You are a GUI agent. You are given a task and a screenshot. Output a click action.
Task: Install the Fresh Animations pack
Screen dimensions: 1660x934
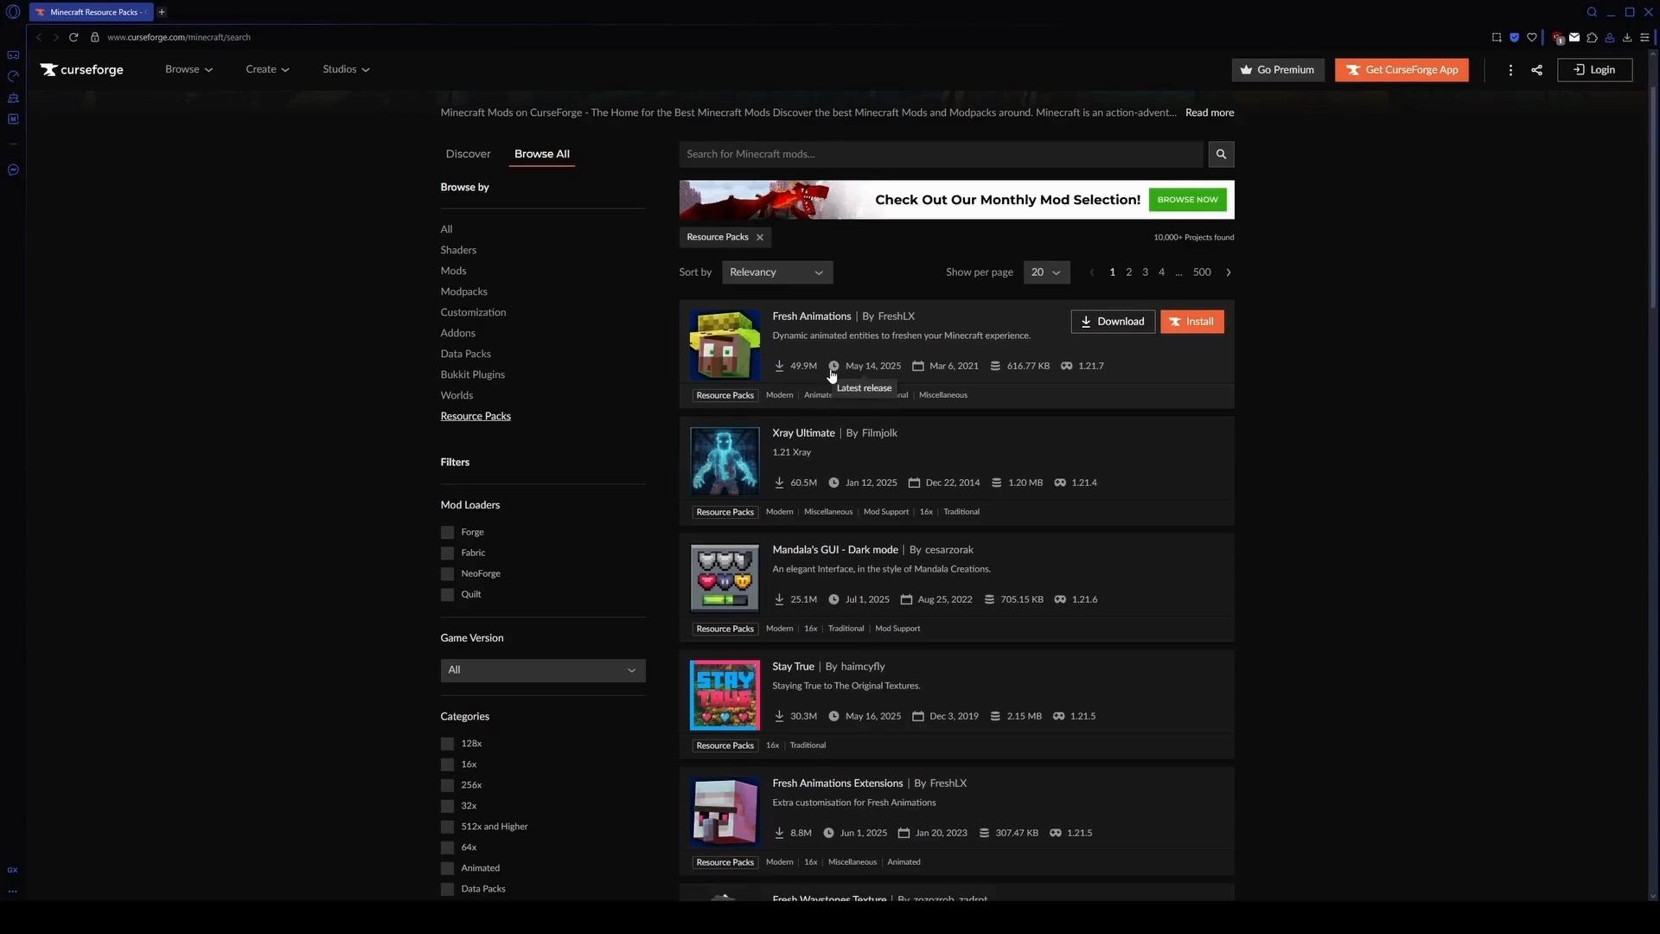click(x=1191, y=322)
